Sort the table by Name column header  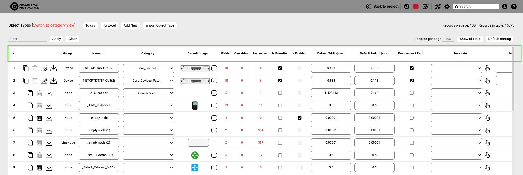tap(97, 53)
